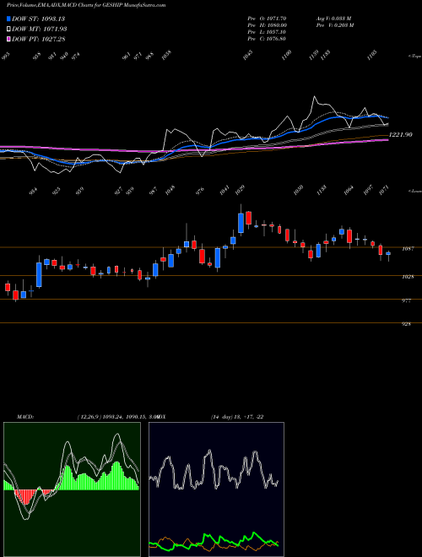This screenshot has height=557, width=422.
Task: Click the white DOW MT legend swatch
Action: click(x=8, y=30)
